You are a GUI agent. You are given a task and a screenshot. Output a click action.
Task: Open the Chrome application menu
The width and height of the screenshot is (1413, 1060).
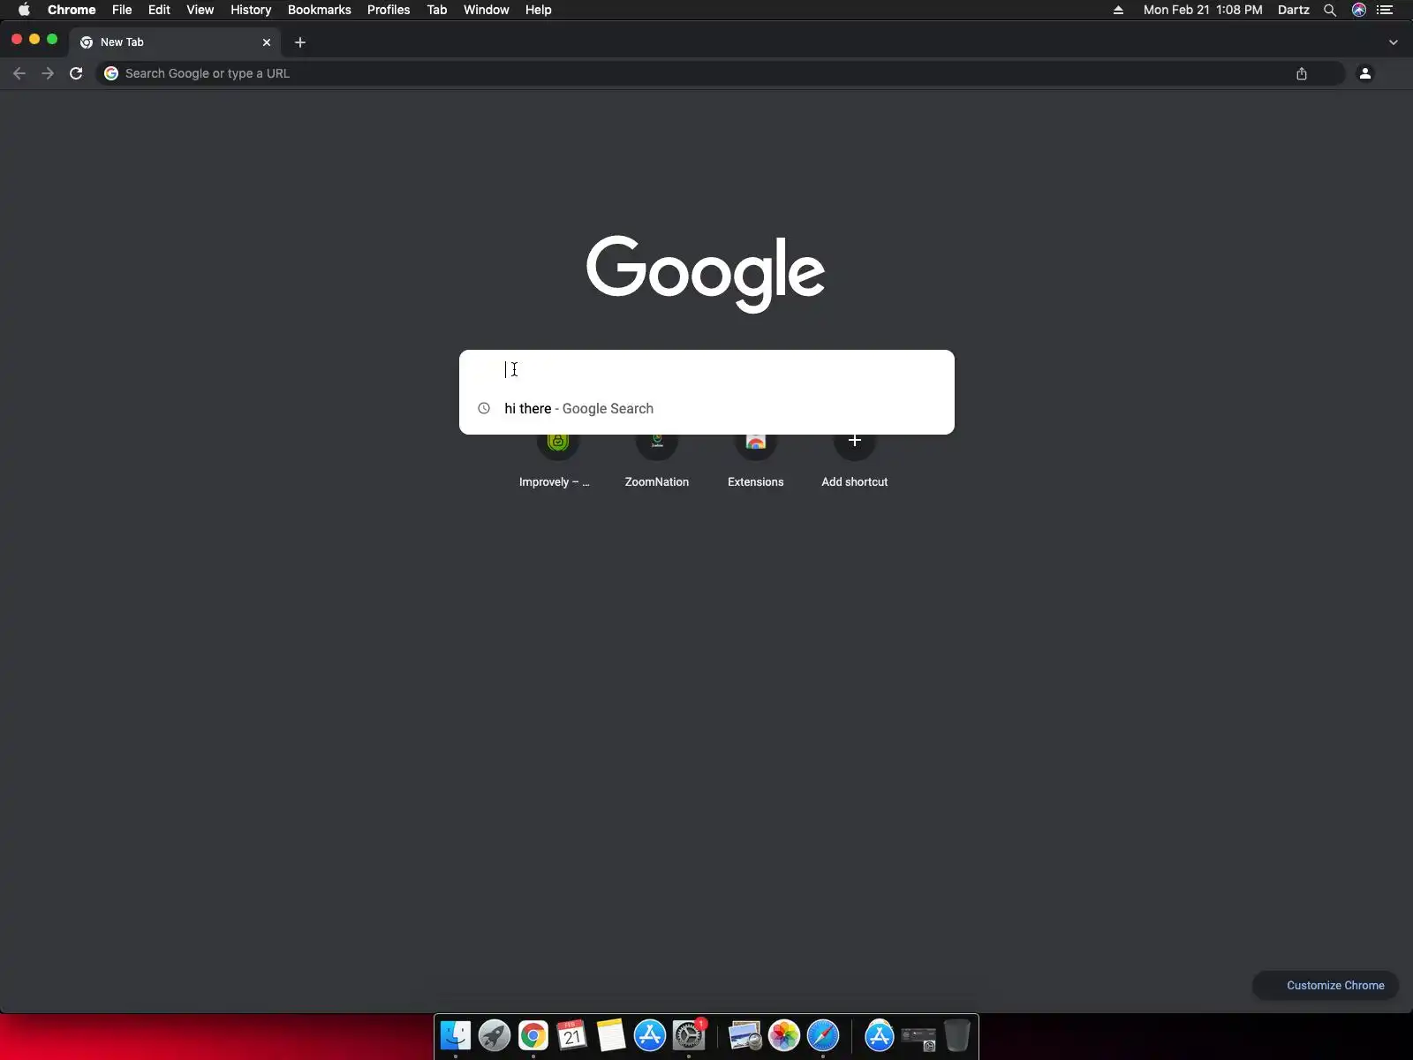(x=72, y=10)
